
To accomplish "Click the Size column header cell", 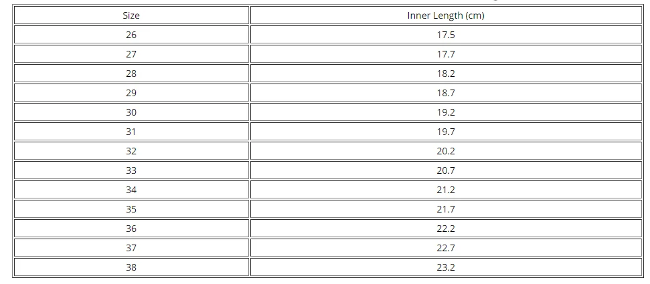I will pyautogui.click(x=131, y=15).
